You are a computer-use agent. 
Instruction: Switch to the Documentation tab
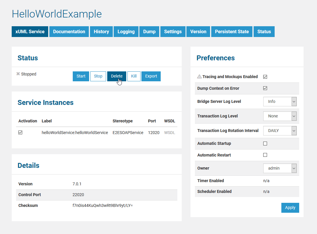click(x=69, y=31)
